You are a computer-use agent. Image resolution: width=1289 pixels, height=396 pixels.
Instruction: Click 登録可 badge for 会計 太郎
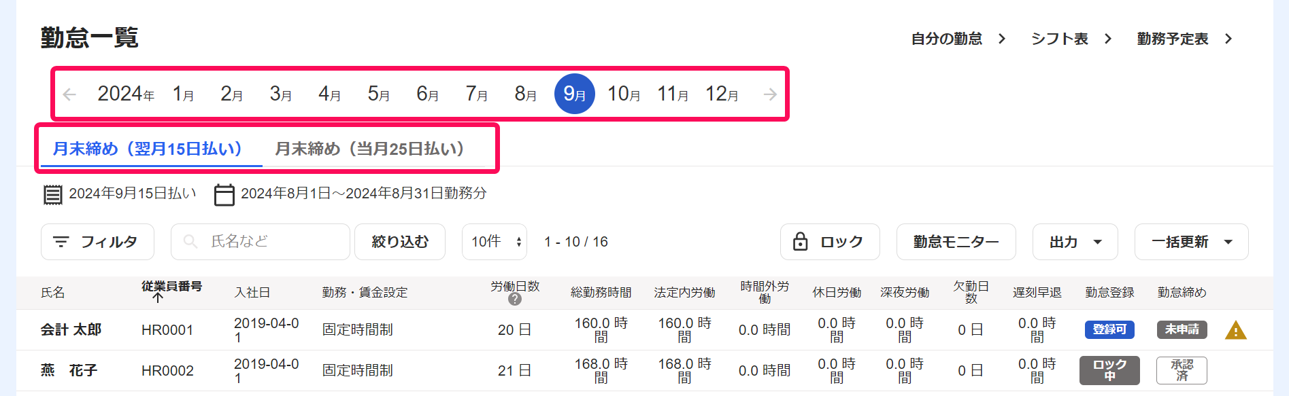click(1109, 329)
